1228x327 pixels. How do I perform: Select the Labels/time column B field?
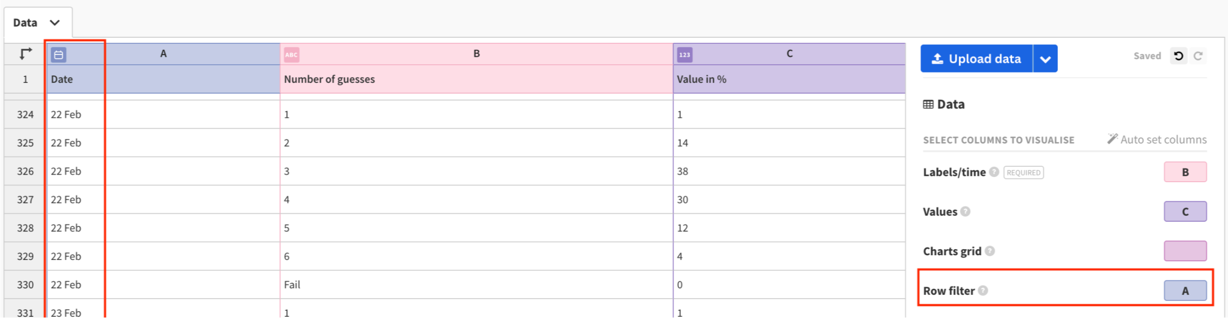point(1185,172)
